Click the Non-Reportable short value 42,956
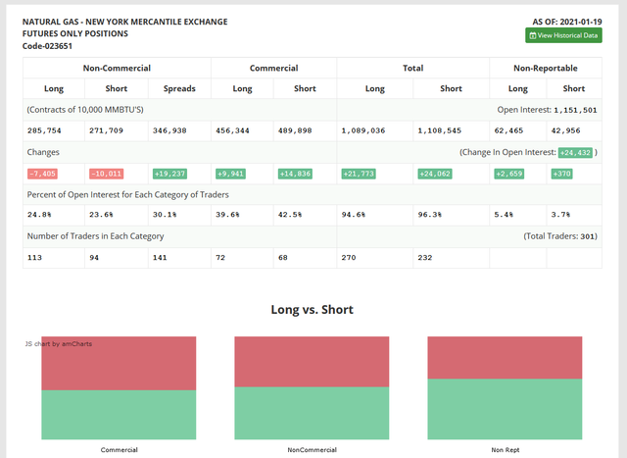The image size is (627, 458). (x=566, y=130)
